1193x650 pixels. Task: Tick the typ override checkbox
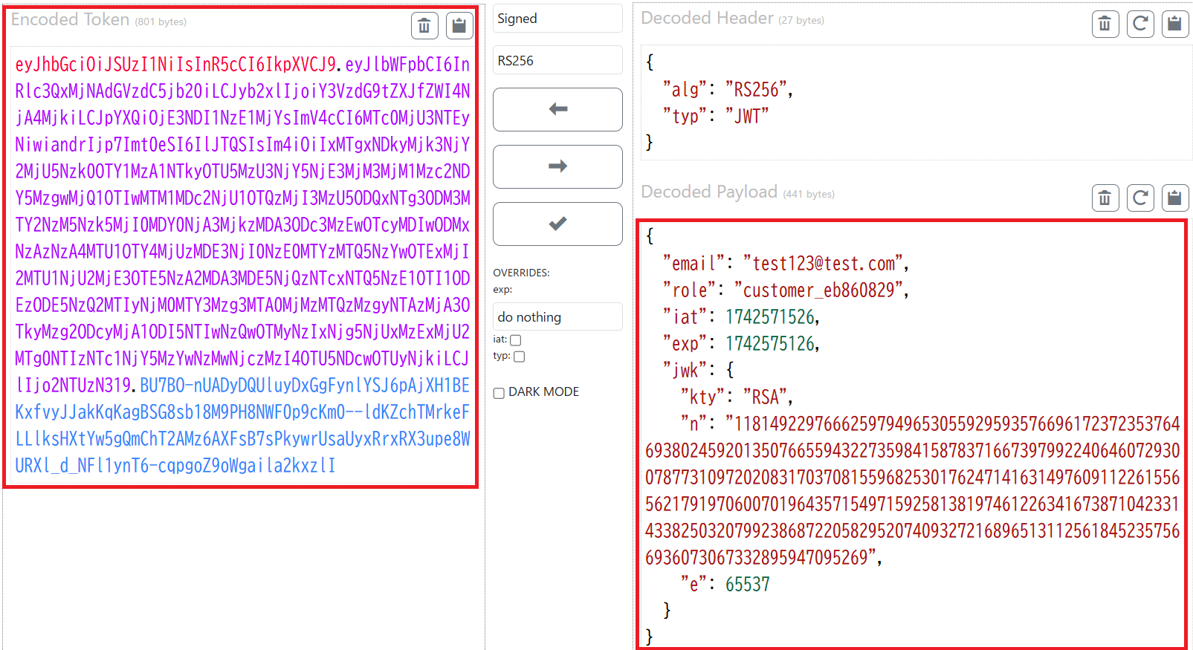[x=520, y=357]
